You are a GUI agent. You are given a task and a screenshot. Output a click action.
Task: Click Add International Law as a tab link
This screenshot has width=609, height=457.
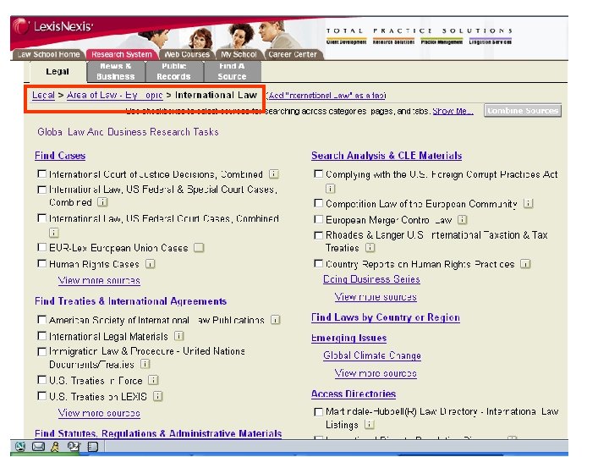[x=326, y=95]
